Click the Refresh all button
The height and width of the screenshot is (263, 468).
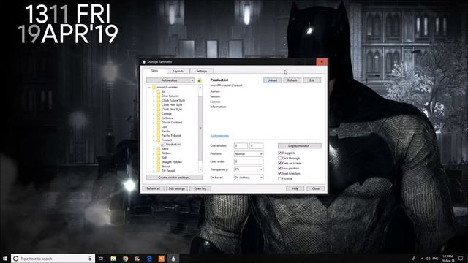click(154, 188)
